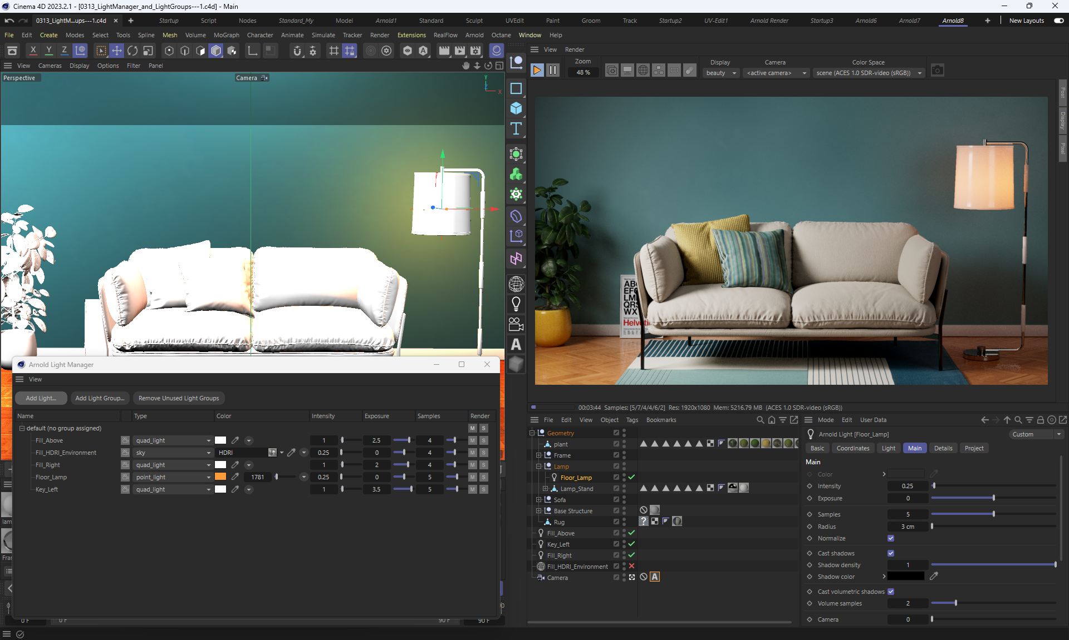
Task: Uncheck Cast shadows option
Action: (x=891, y=553)
